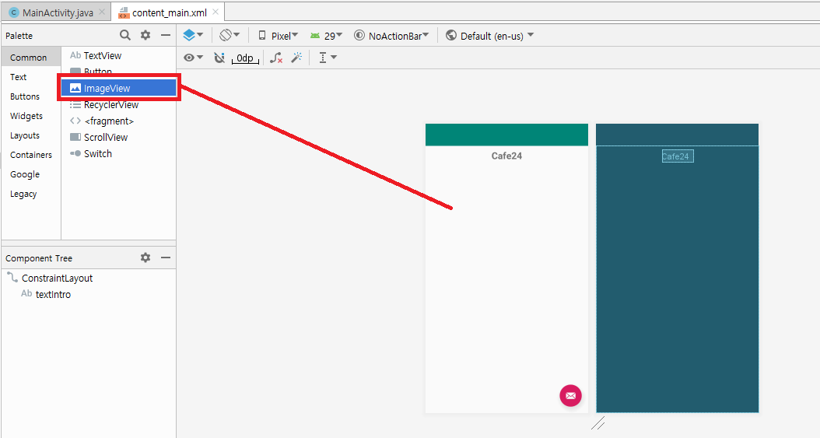Minimize the Component Tree panel
Viewport: 820px width, 438px height.
tap(165, 258)
